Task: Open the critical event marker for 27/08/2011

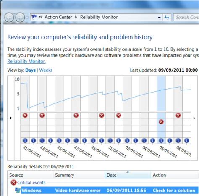Action: coord(76,116)
